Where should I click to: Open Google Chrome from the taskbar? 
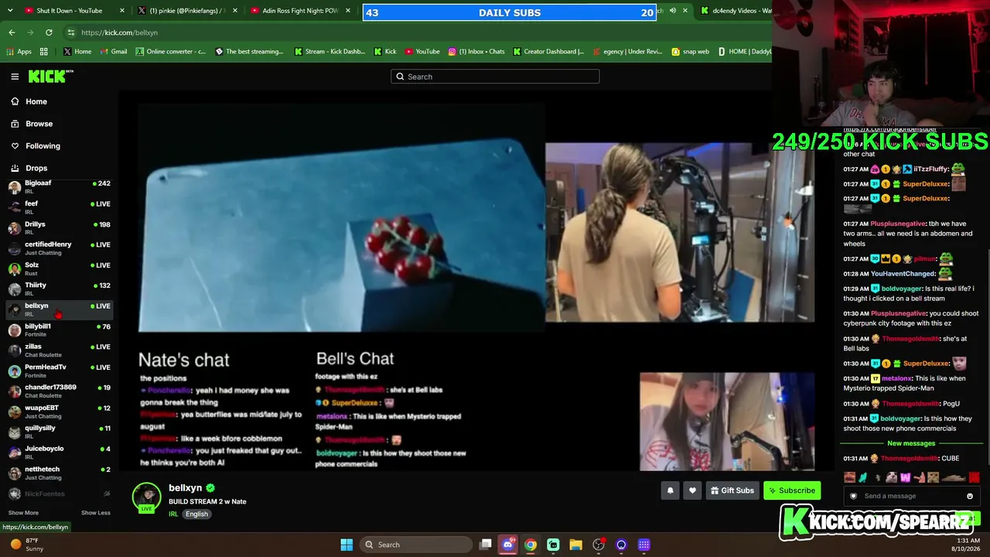click(531, 545)
